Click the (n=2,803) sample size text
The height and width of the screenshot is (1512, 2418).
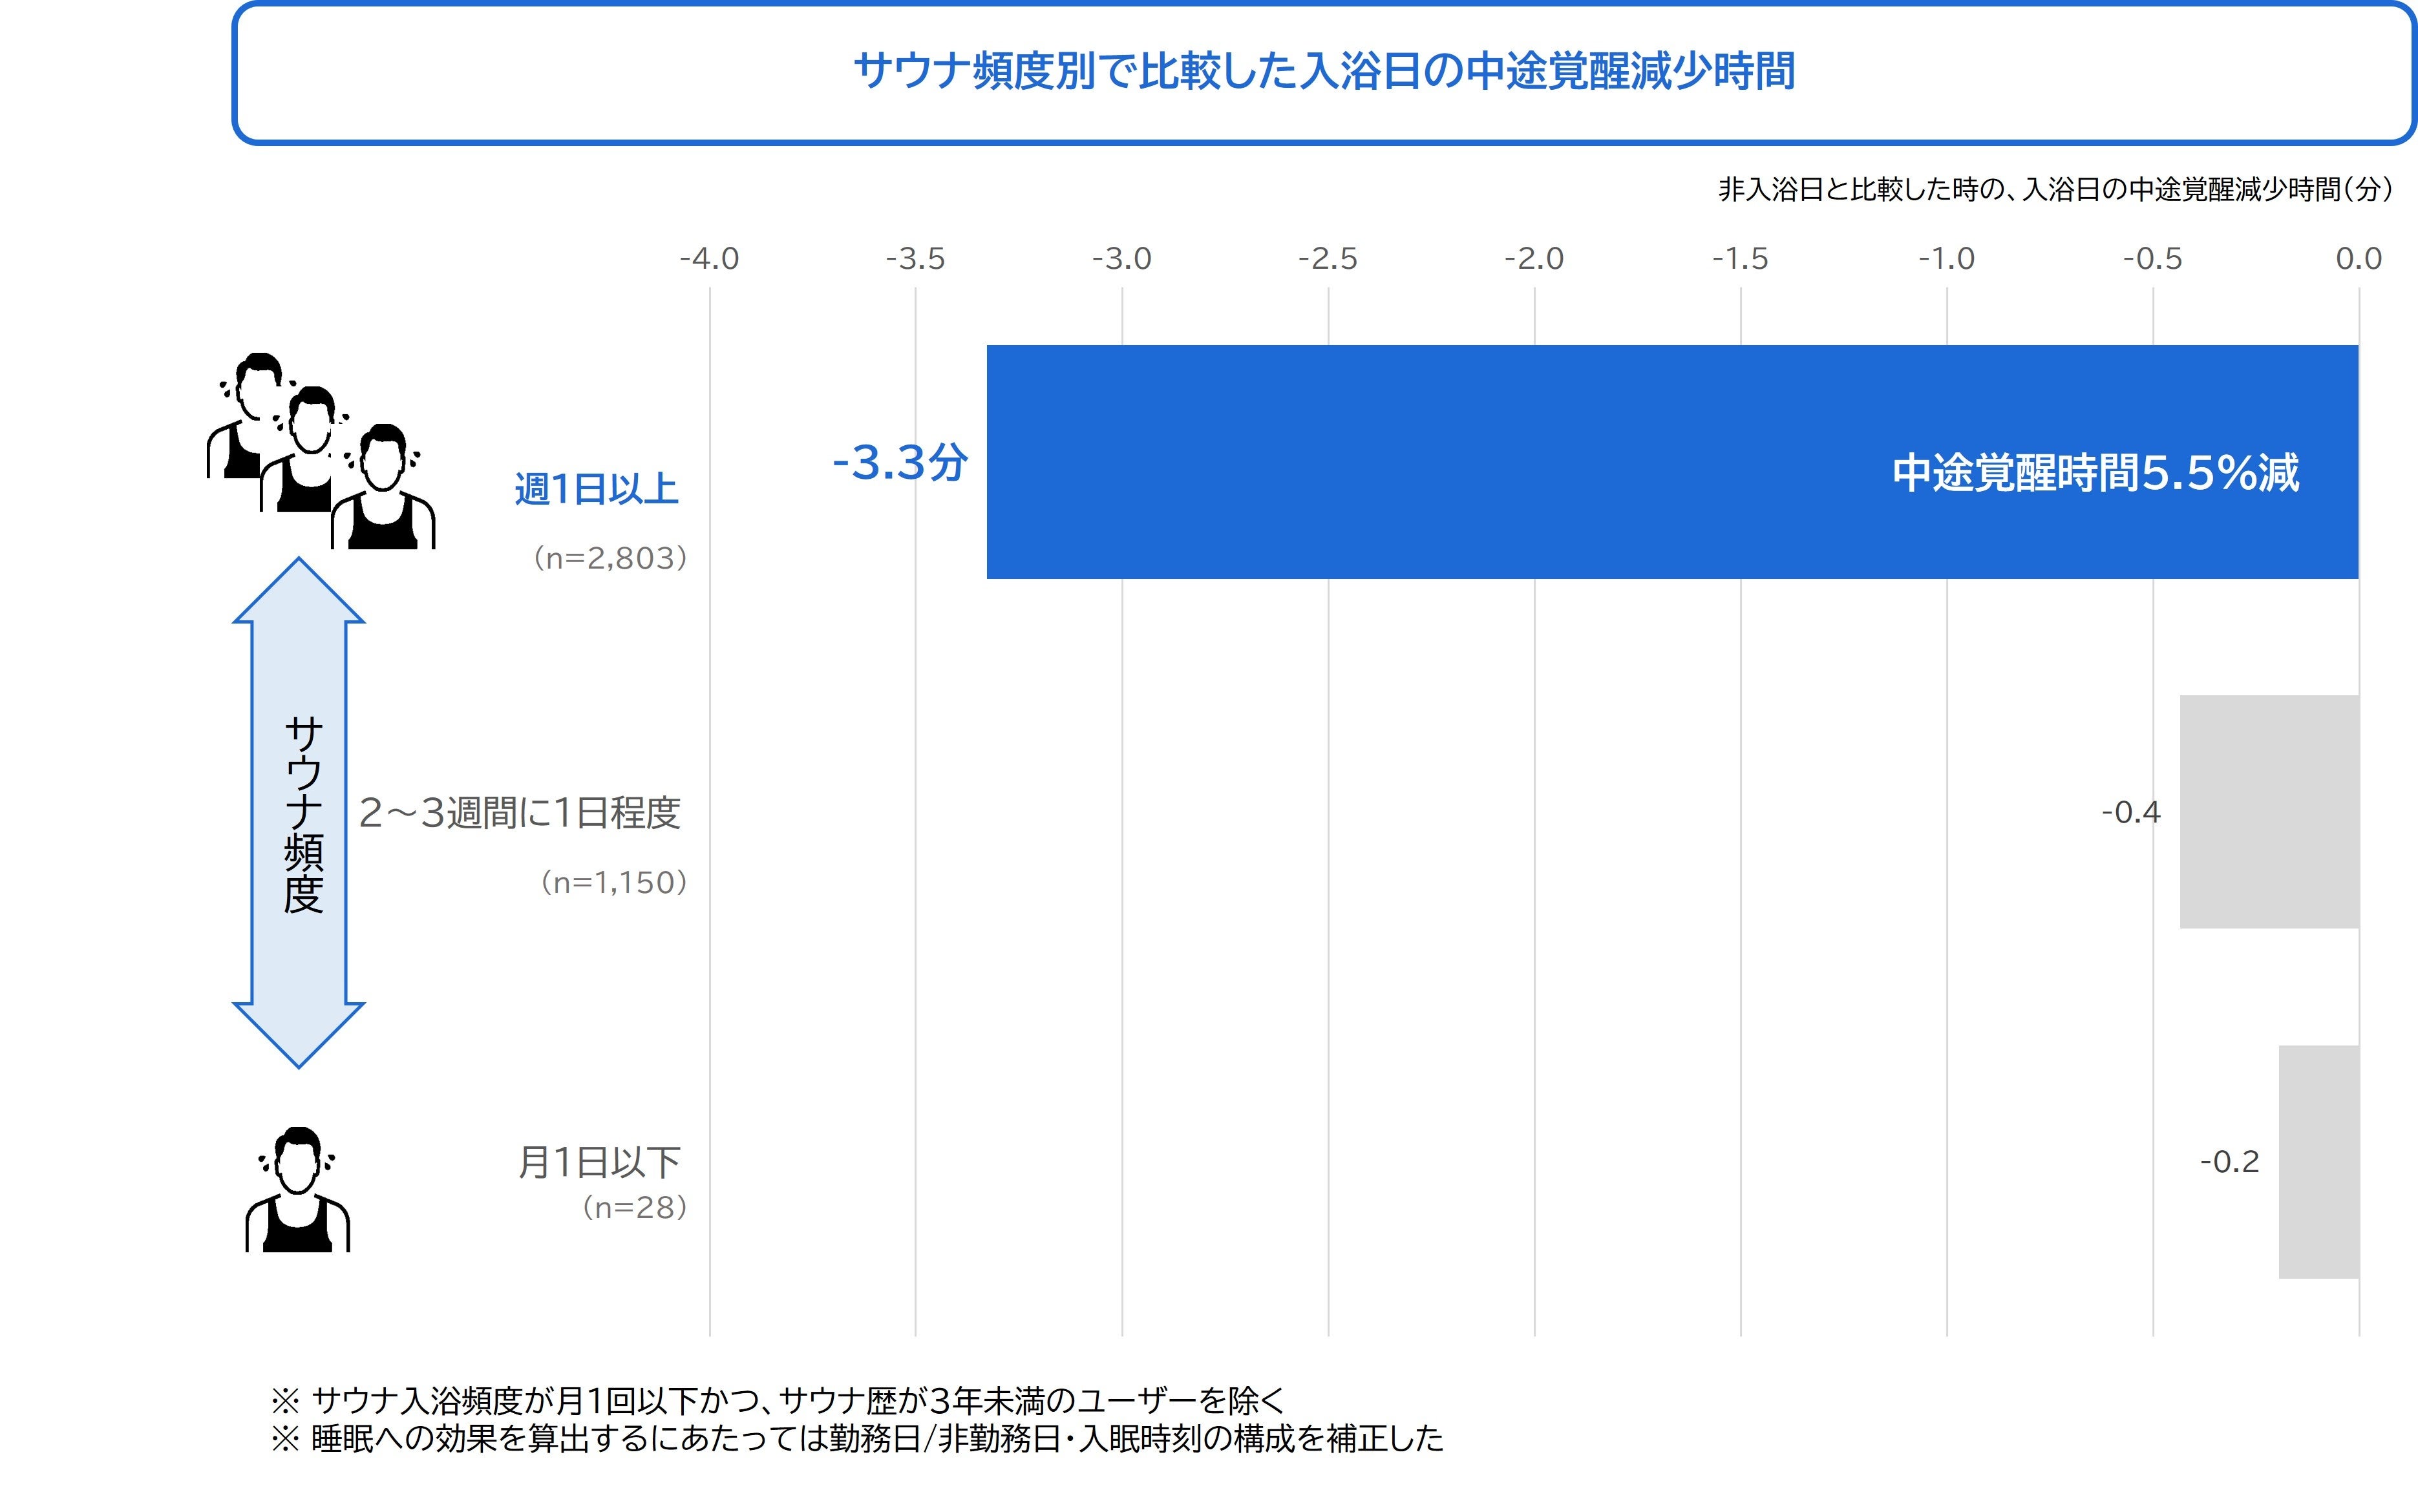click(610, 558)
